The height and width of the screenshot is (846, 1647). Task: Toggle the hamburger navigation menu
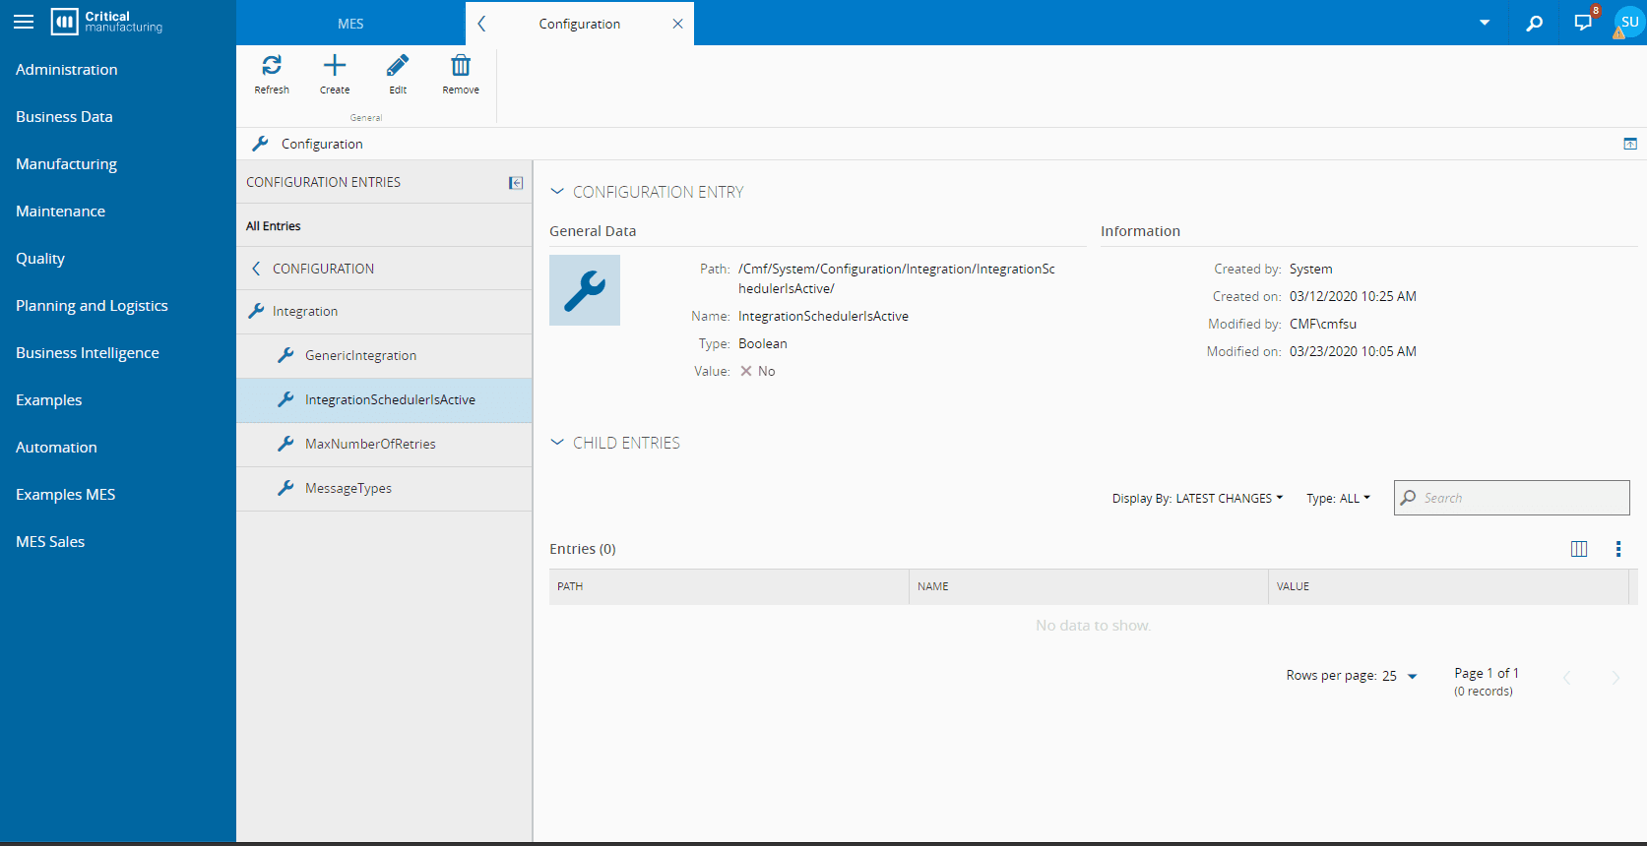click(24, 22)
